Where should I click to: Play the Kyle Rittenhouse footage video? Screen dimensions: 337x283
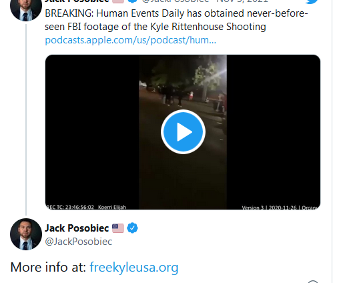(183, 131)
